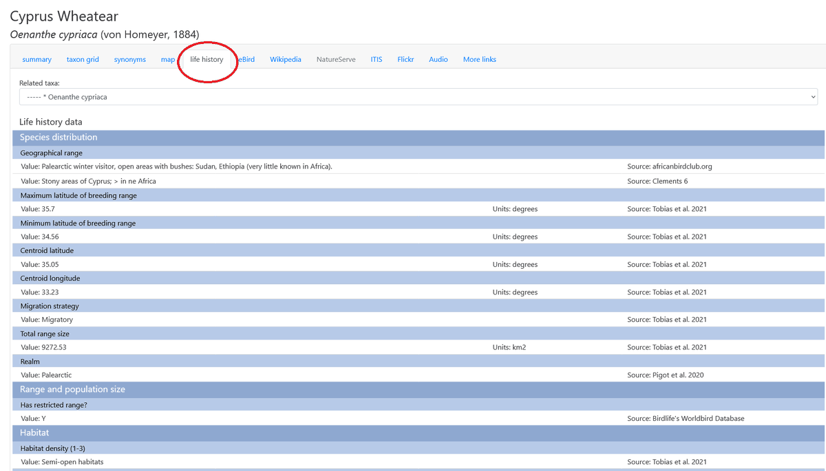Open the Flickr tab
The image size is (826, 471).
(x=405, y=60)
